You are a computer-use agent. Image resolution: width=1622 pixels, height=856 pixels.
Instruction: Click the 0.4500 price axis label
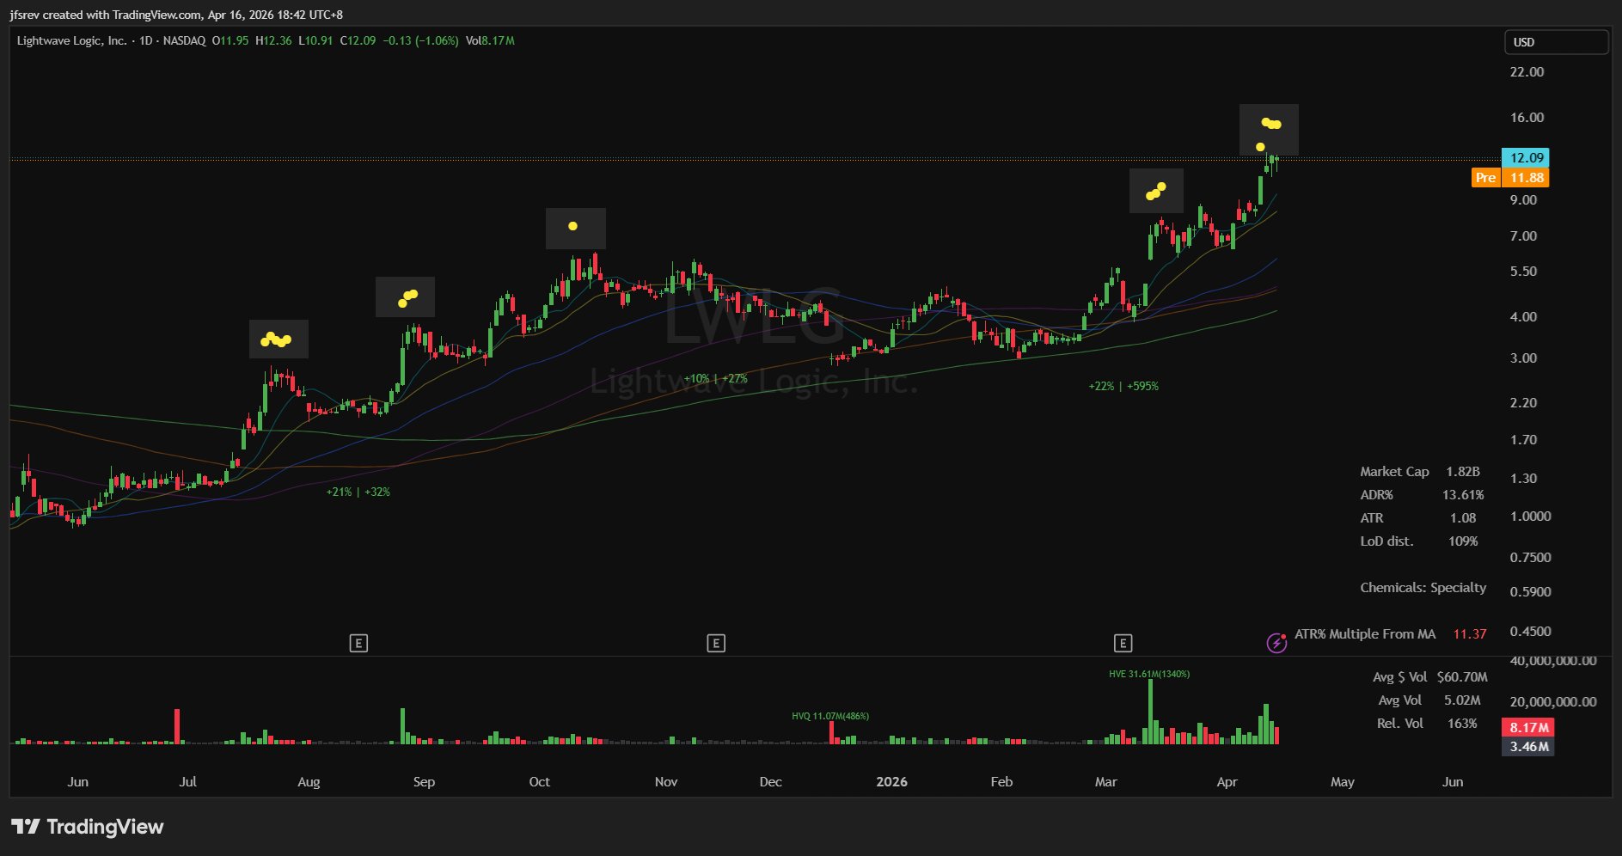click(1530, 631)
